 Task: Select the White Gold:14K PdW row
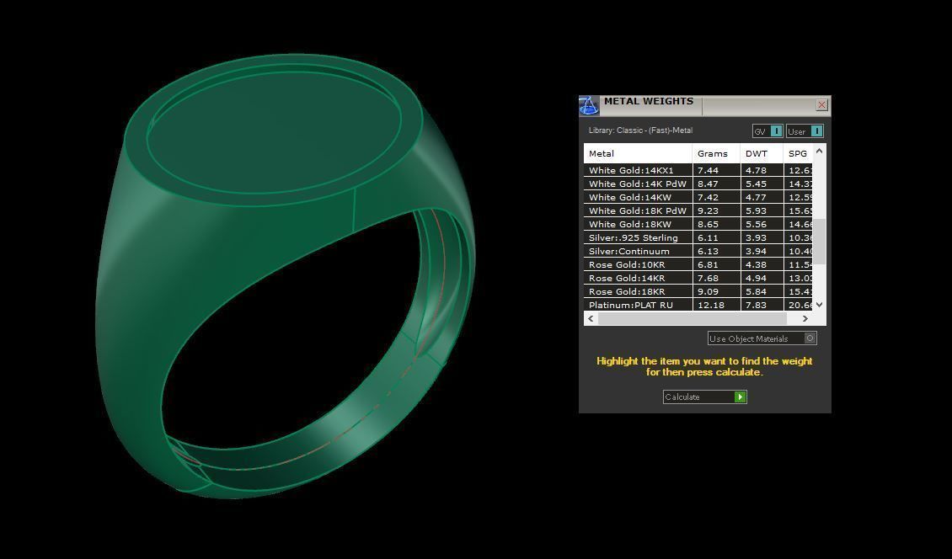(698, 184)
